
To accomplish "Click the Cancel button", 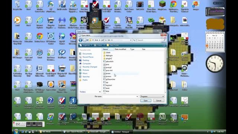I will pos(159,100).
